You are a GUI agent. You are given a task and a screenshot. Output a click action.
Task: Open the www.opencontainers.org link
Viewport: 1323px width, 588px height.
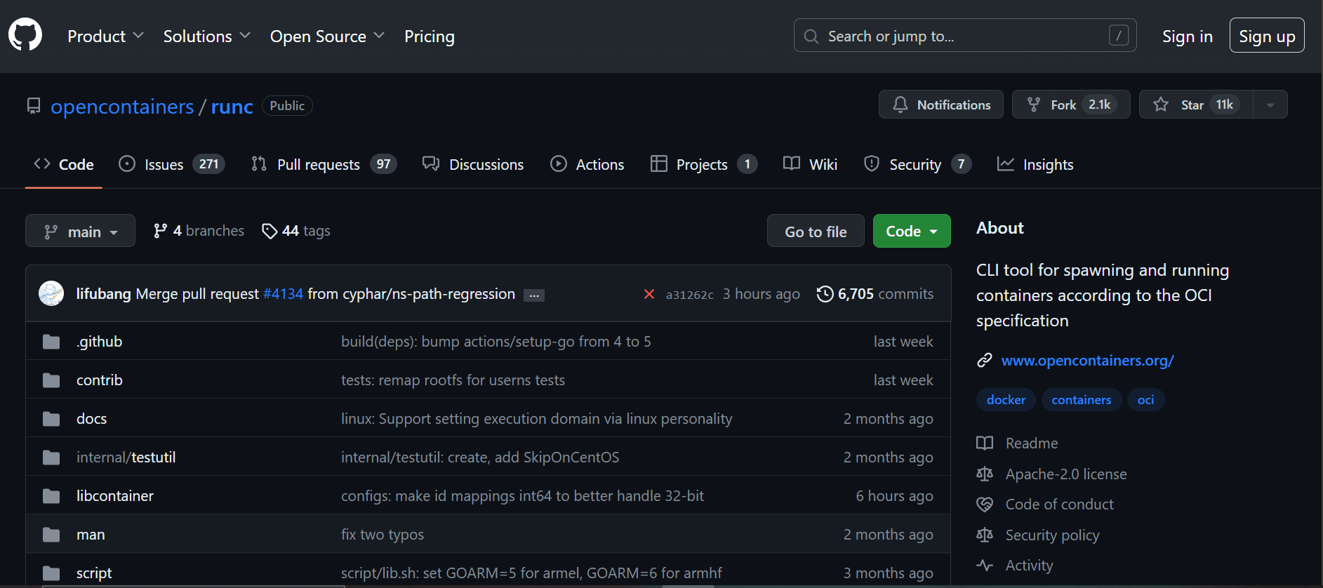click(1086, 360)
